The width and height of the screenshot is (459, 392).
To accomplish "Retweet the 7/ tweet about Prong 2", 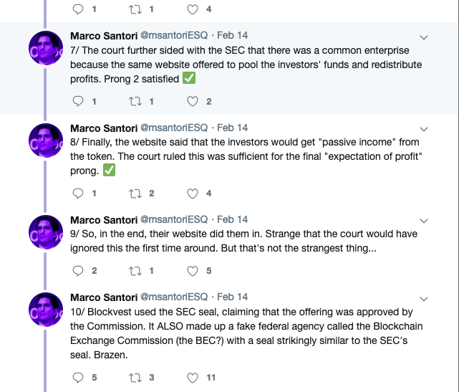I will pos(135,102).
